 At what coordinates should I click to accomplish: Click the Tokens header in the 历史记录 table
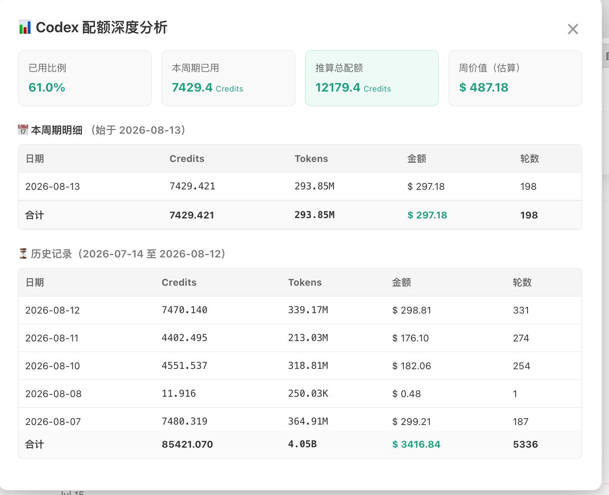point(305,283)
